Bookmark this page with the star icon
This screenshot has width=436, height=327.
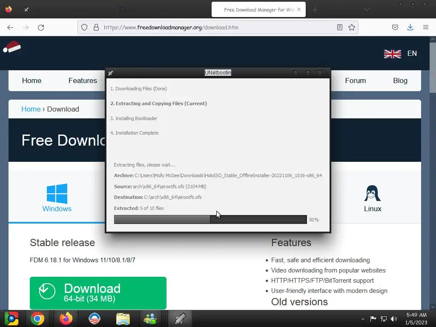pyautogui.click(x=351, y=27)
